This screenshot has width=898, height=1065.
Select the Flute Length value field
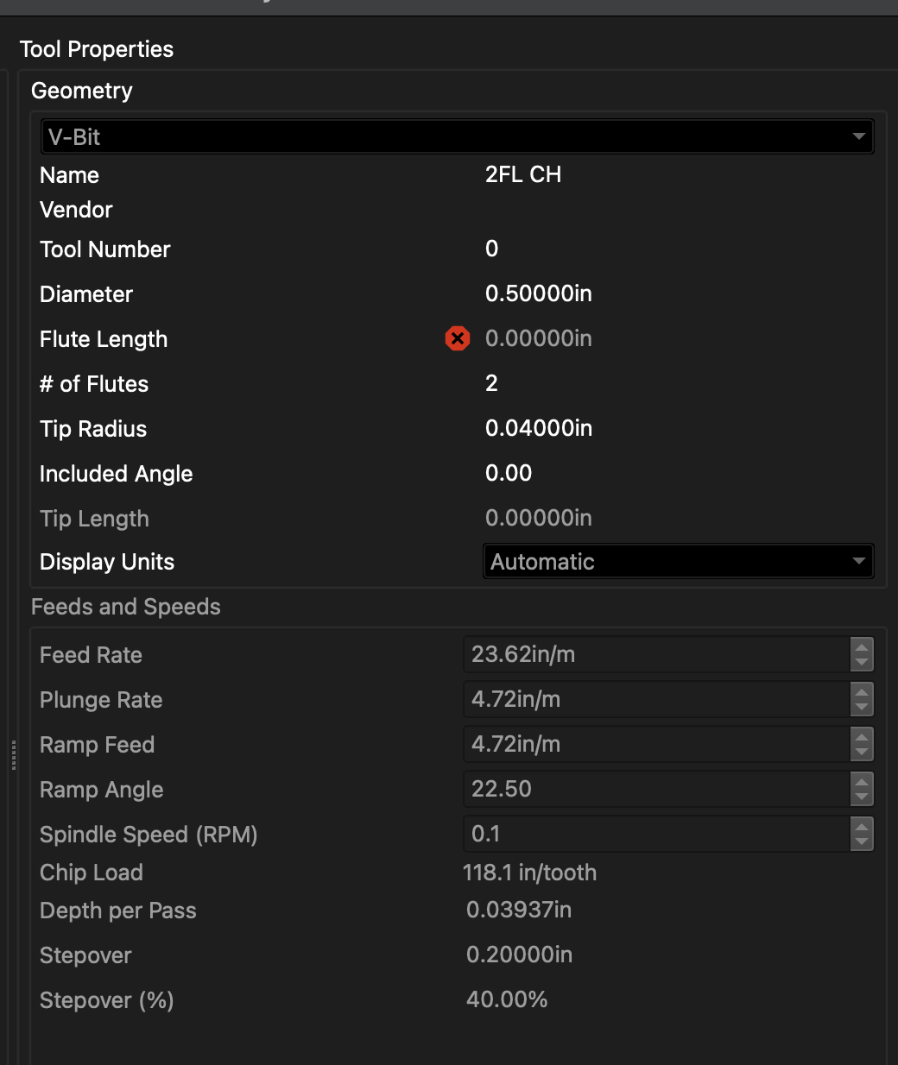pyautogui.click(x=539, y=338)
